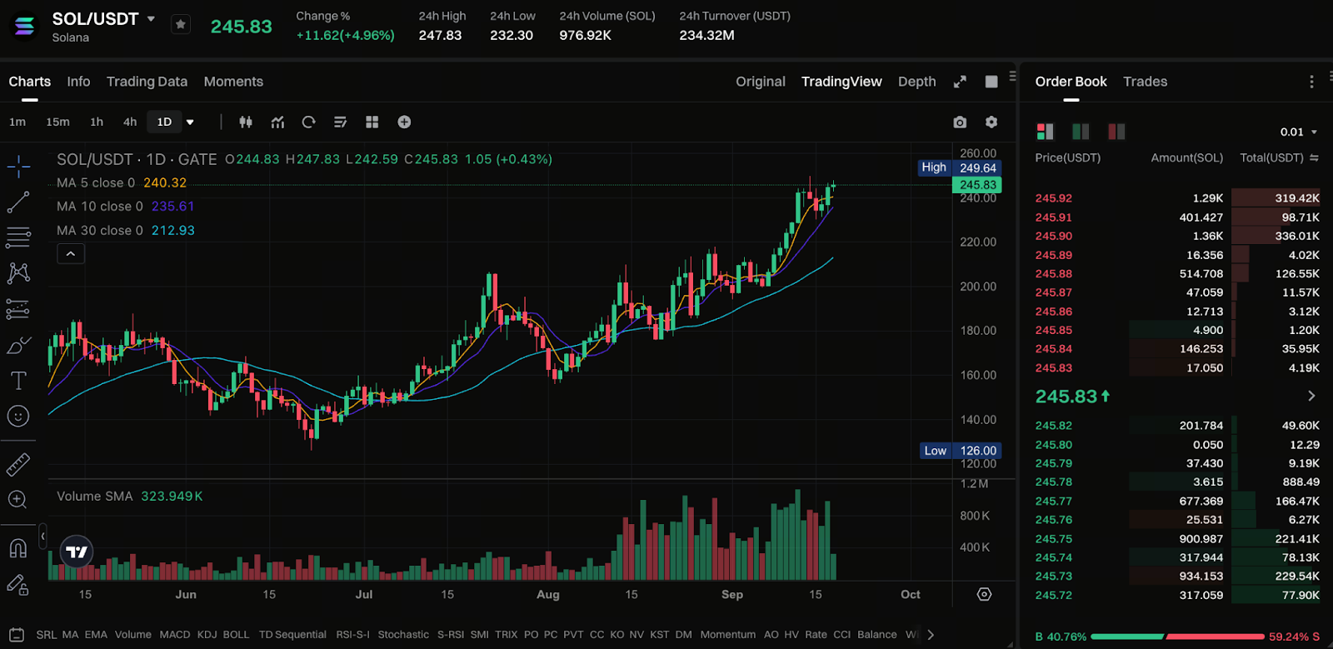Select bid price 245.82 row

[1177, 425]
